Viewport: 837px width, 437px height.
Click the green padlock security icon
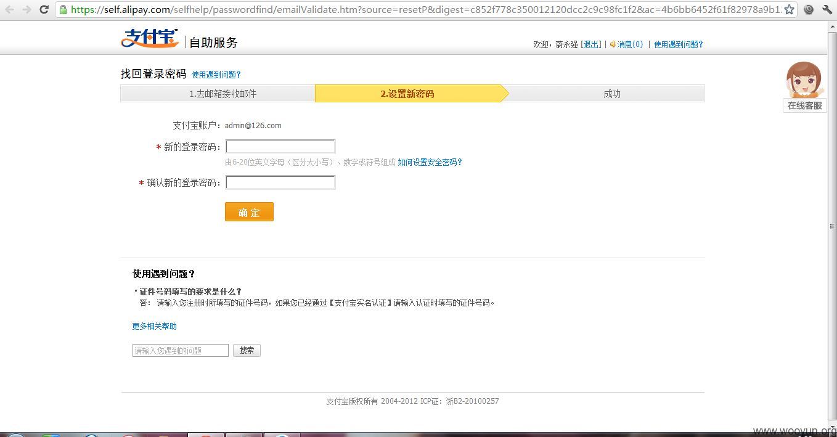(63, 9)
